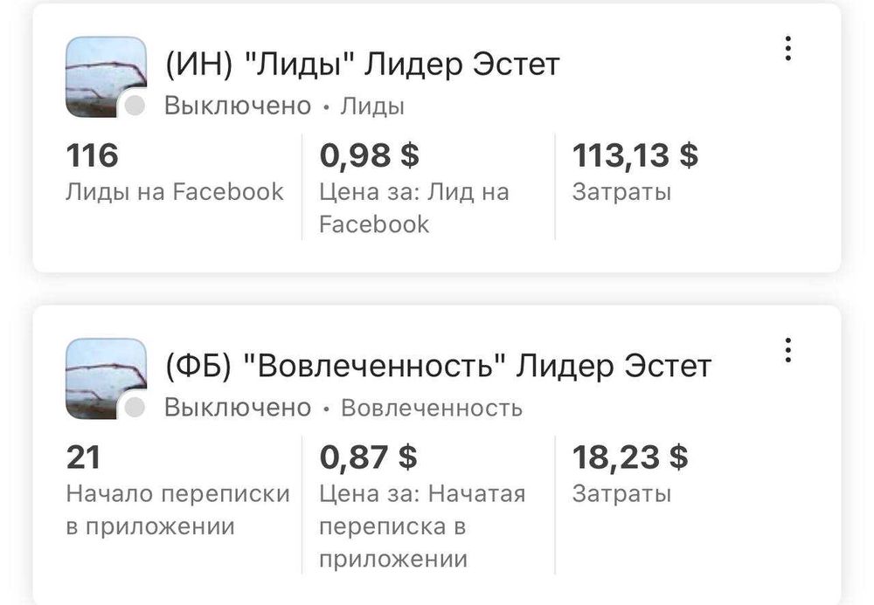Click "Выключено" status of the Вовлеченность campaign
The image size is (874, 605).
coord(238,408)
